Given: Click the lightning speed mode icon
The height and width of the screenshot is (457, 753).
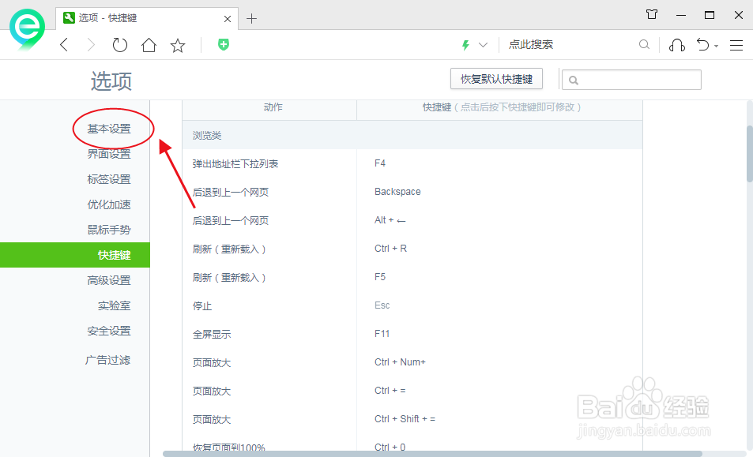Looking at the screenshot, I should coord(465,45).
